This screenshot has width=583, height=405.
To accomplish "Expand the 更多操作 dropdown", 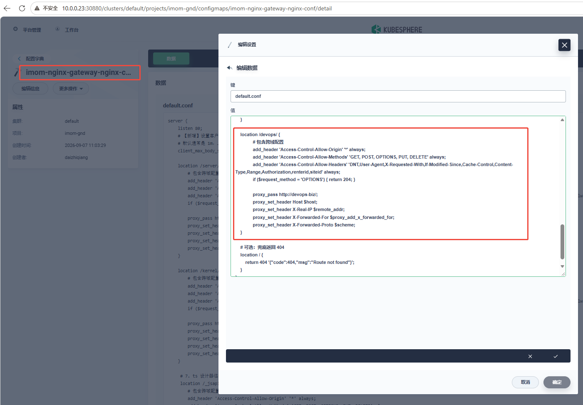I will pos(71,89).
